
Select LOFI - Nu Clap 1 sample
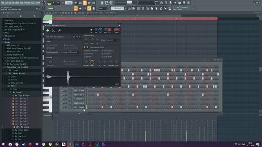pyautogui.click(x=20, y=98)
